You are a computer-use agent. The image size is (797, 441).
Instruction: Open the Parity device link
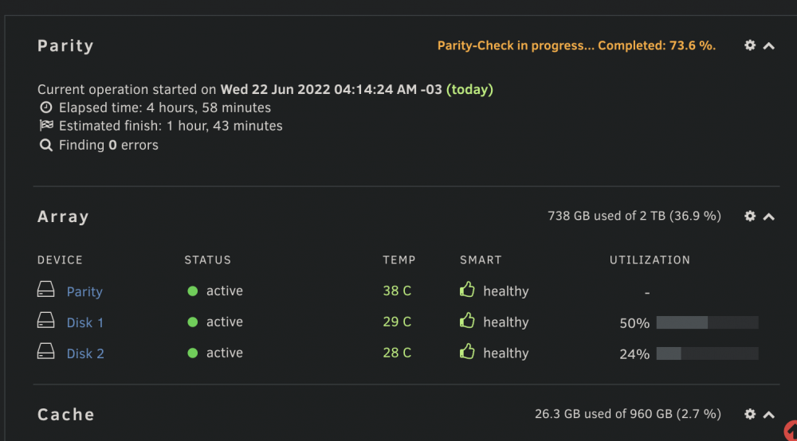tap(84, 292)
